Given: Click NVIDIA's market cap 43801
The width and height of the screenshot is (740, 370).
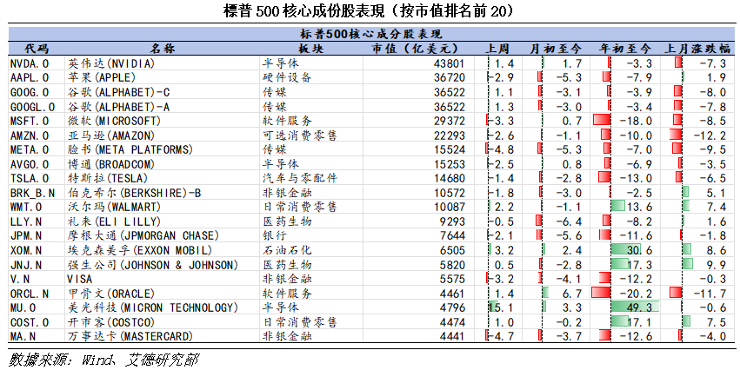Looking at the screenshot, I should (x=450, y=63).
